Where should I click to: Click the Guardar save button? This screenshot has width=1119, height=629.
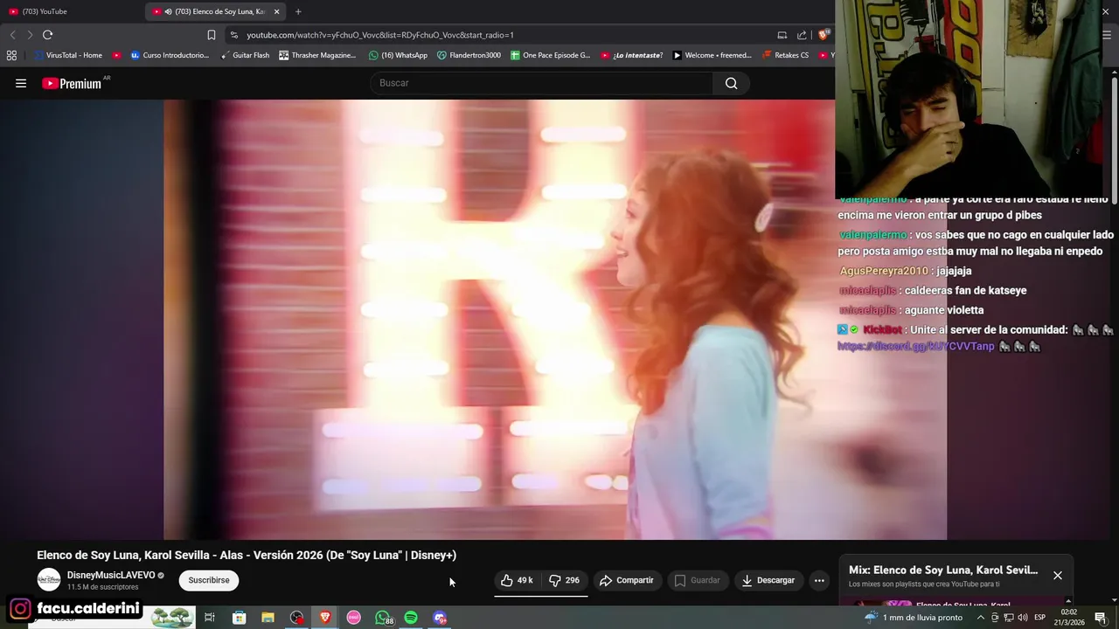698,580
